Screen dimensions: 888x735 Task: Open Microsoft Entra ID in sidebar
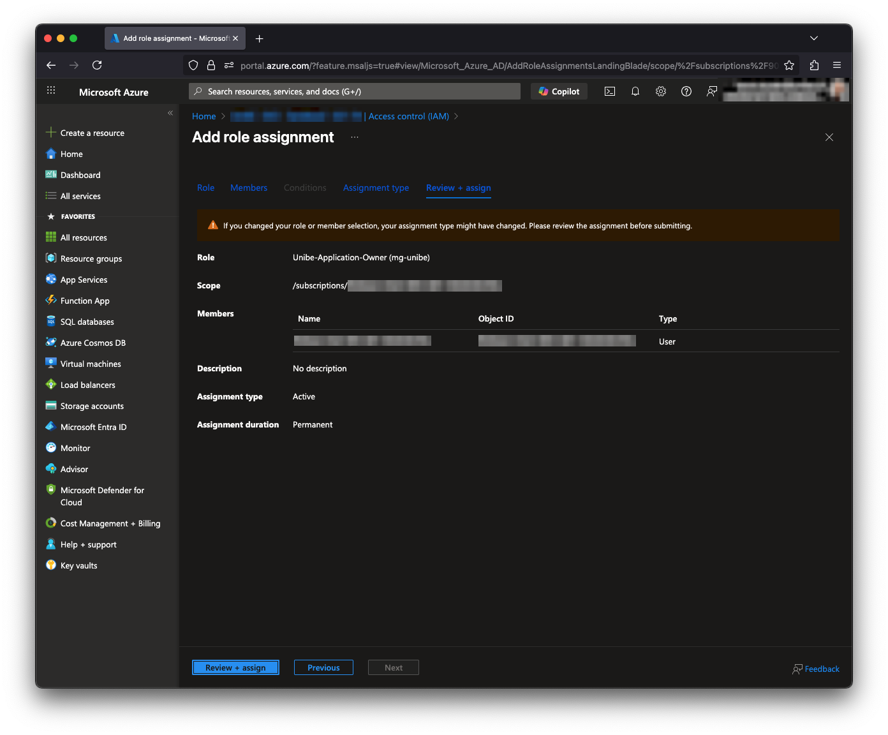93,427
